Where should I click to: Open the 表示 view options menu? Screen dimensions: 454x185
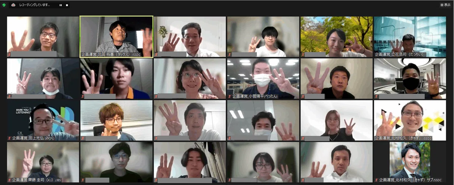tap(445, 5)
